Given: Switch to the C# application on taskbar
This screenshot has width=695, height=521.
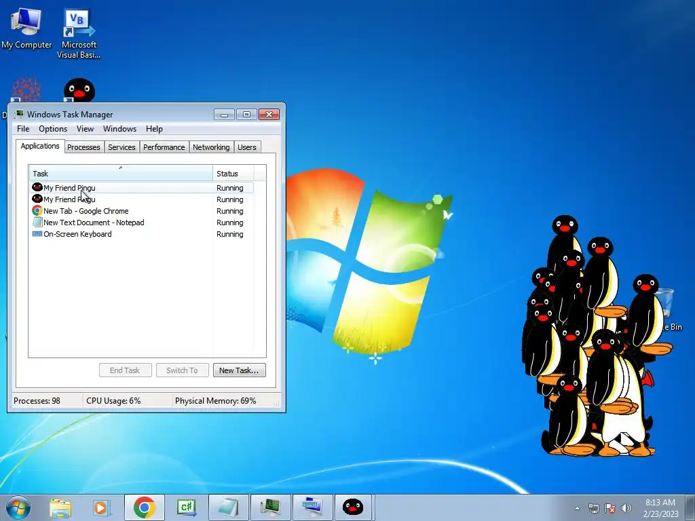Looking at the screenshot, I should (186, 507).
